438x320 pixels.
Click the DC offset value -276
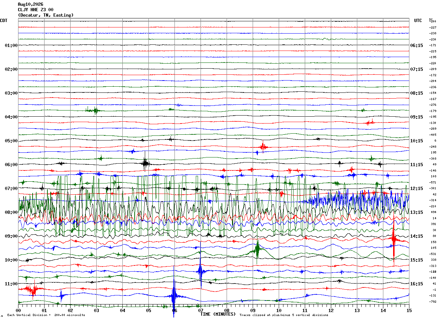tap(433, 105)
